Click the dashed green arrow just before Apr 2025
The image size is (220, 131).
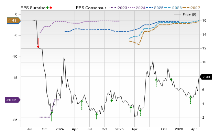click(x=131, y=109)
